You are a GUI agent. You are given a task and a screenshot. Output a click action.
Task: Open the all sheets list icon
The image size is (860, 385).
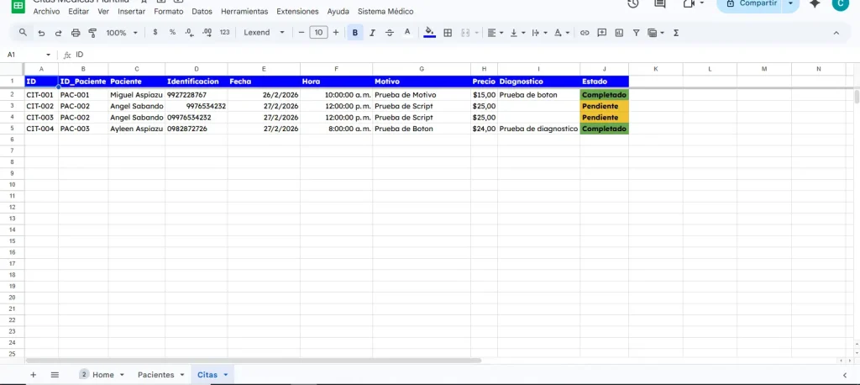[x=55, y=375]
